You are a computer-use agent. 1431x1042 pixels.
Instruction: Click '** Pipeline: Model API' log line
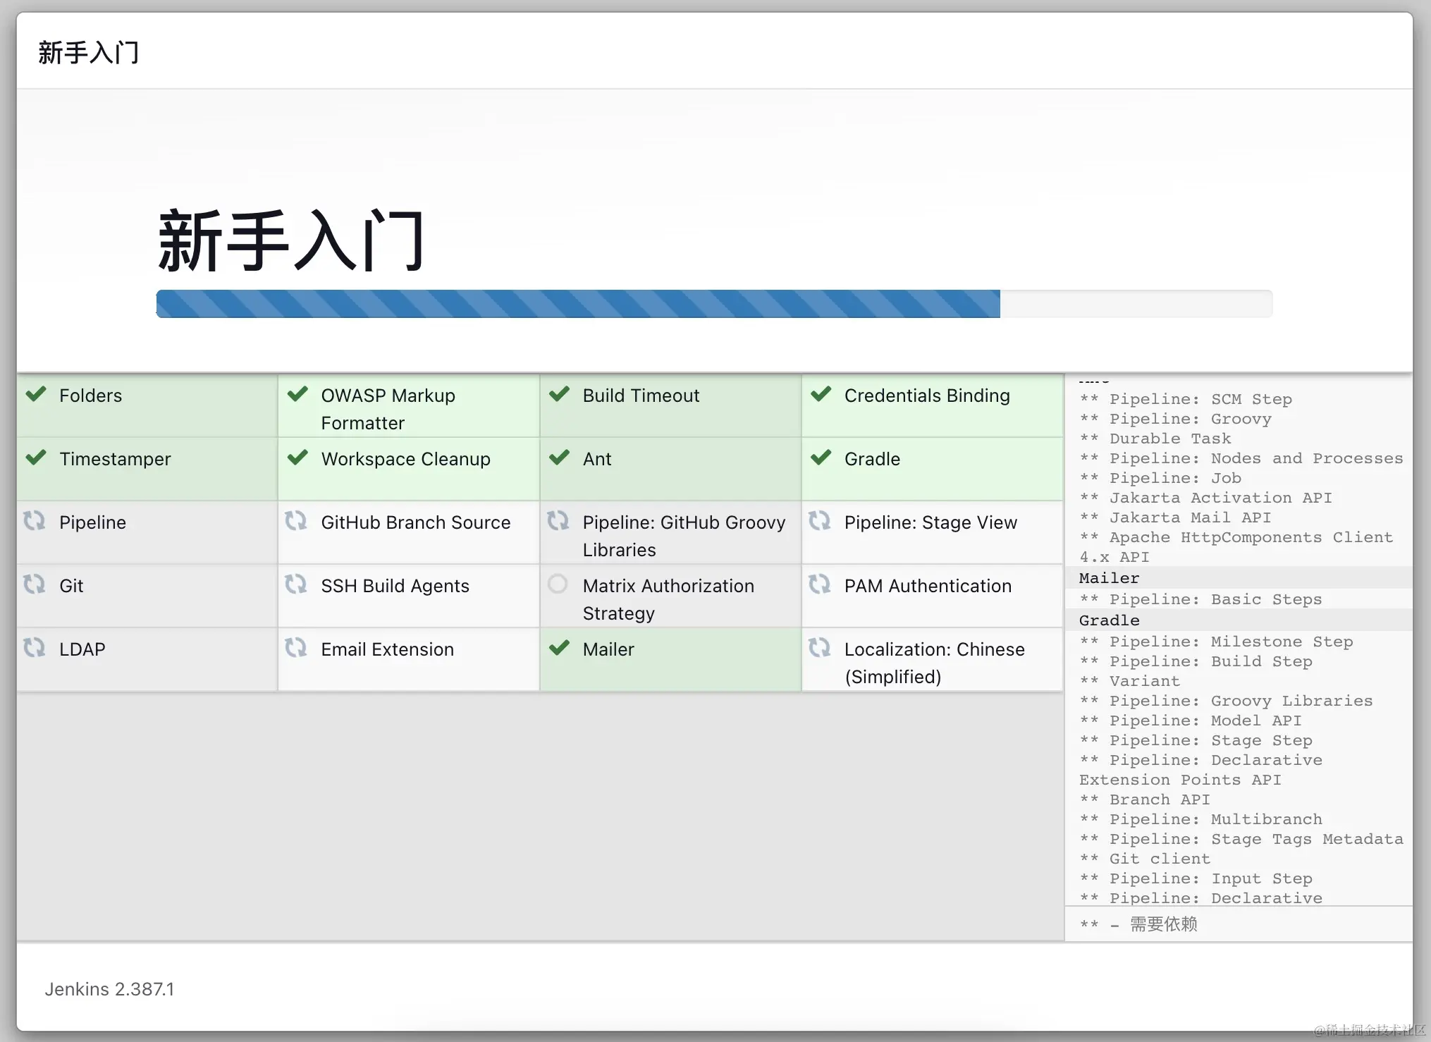click(1191, 721)
